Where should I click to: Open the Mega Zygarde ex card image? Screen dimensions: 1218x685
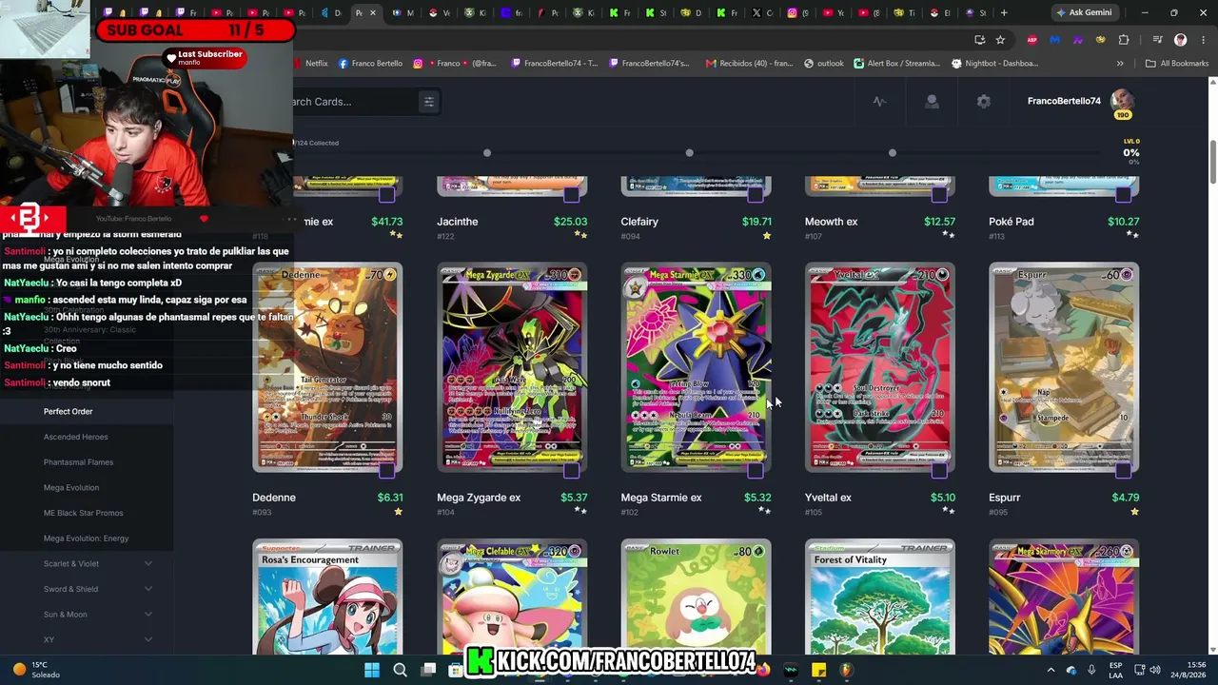click(512, 368)
